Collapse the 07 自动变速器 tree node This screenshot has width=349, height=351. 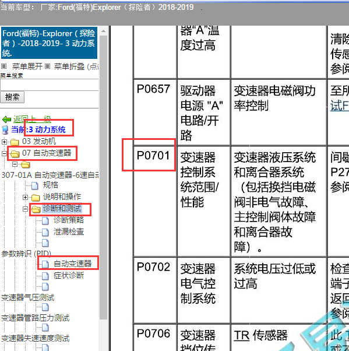[4, 153]
